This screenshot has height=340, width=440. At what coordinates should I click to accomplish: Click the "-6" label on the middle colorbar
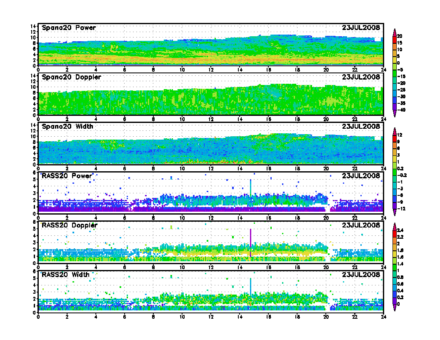[400, 195]
